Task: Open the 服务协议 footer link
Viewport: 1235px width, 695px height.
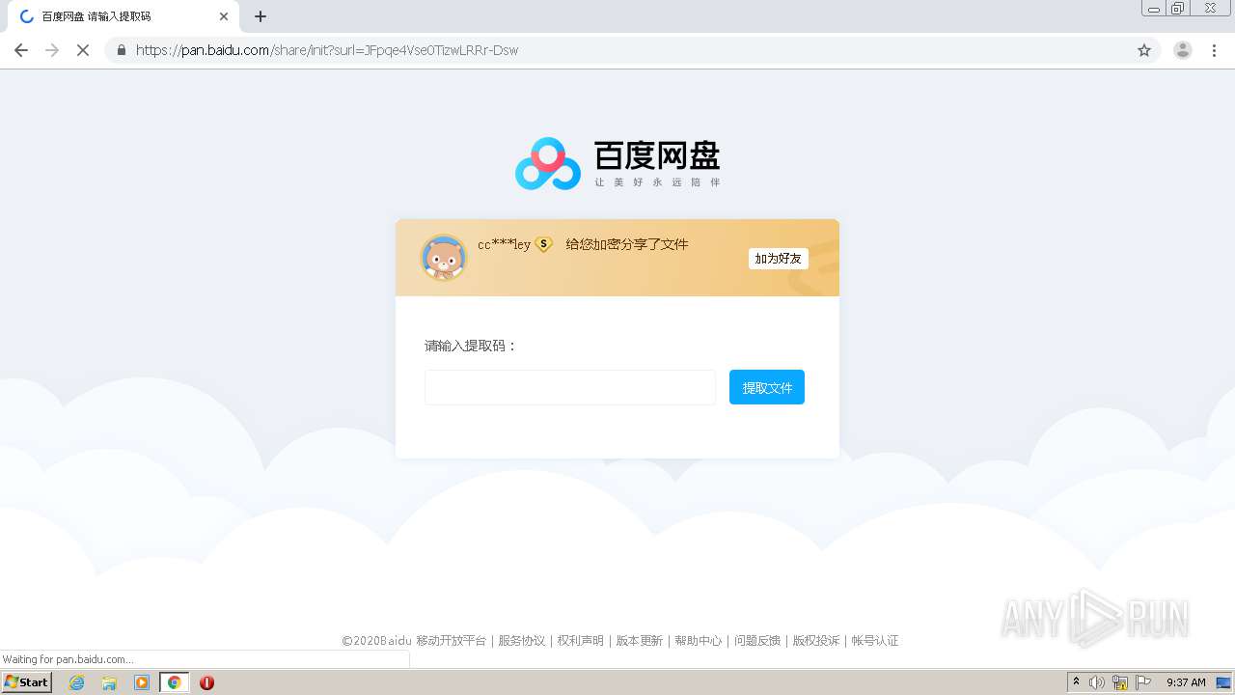Action: (522, 641)
